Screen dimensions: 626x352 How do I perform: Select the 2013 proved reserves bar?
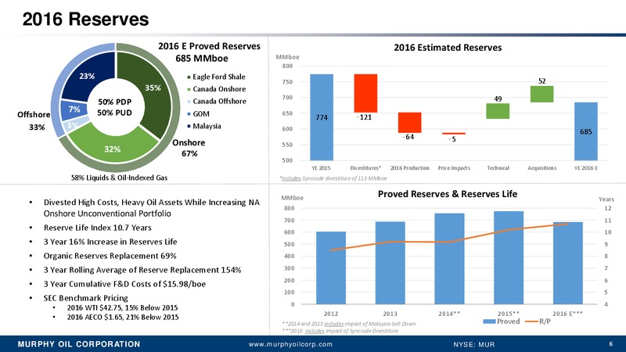pos(390,263)
